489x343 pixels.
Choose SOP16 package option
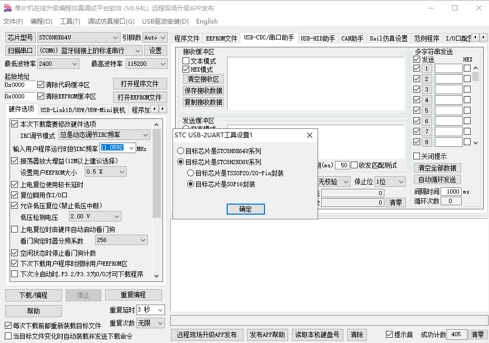tap(190, 184)
